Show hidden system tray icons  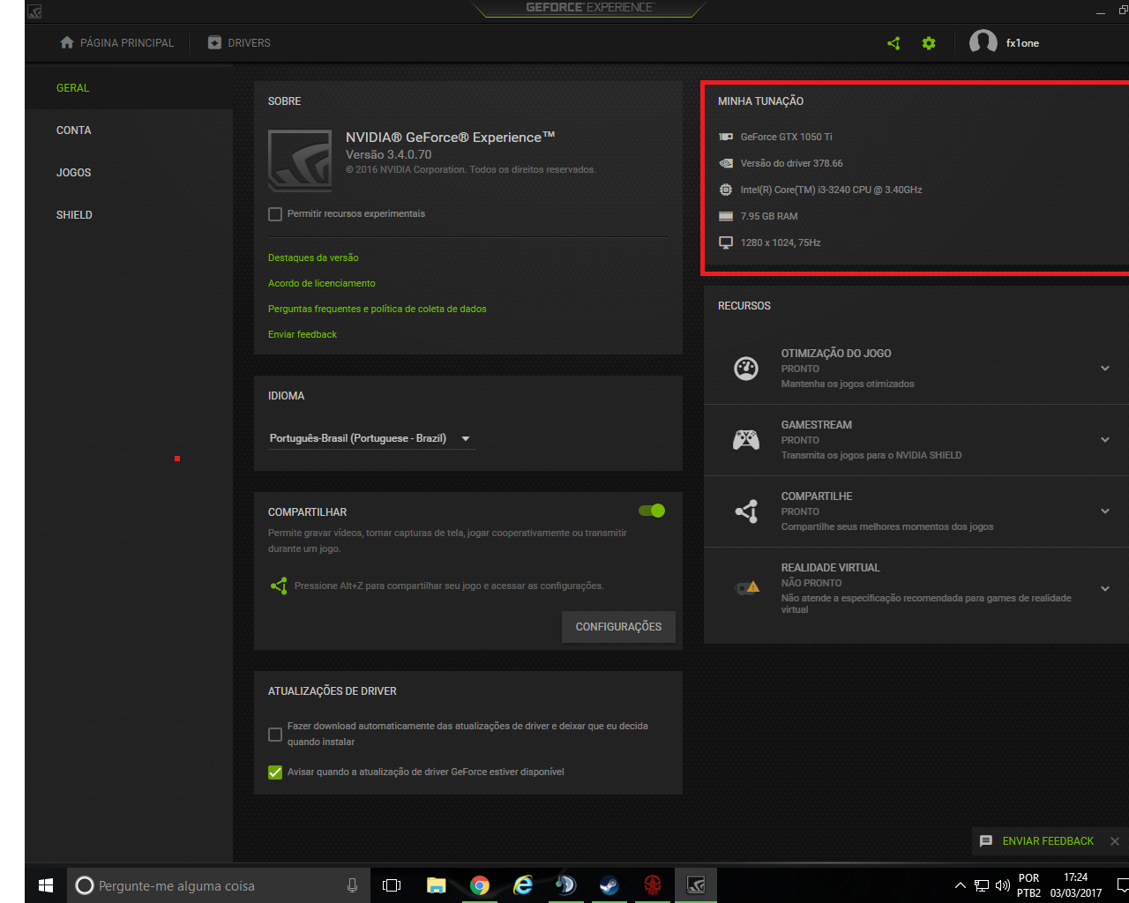pos(960,885)
